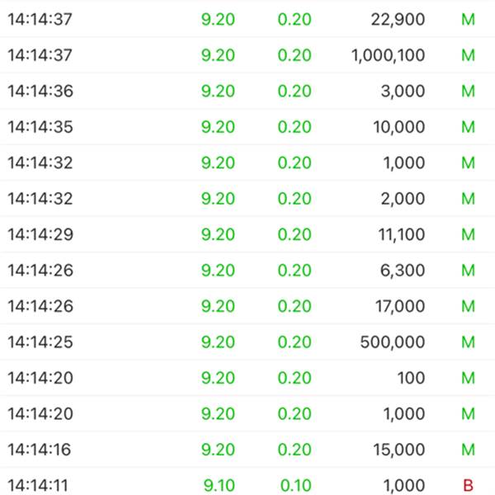Screen dimensions: 495x495
Task: Tap the green M marker beside 15,000
Action: pos(468,450)
